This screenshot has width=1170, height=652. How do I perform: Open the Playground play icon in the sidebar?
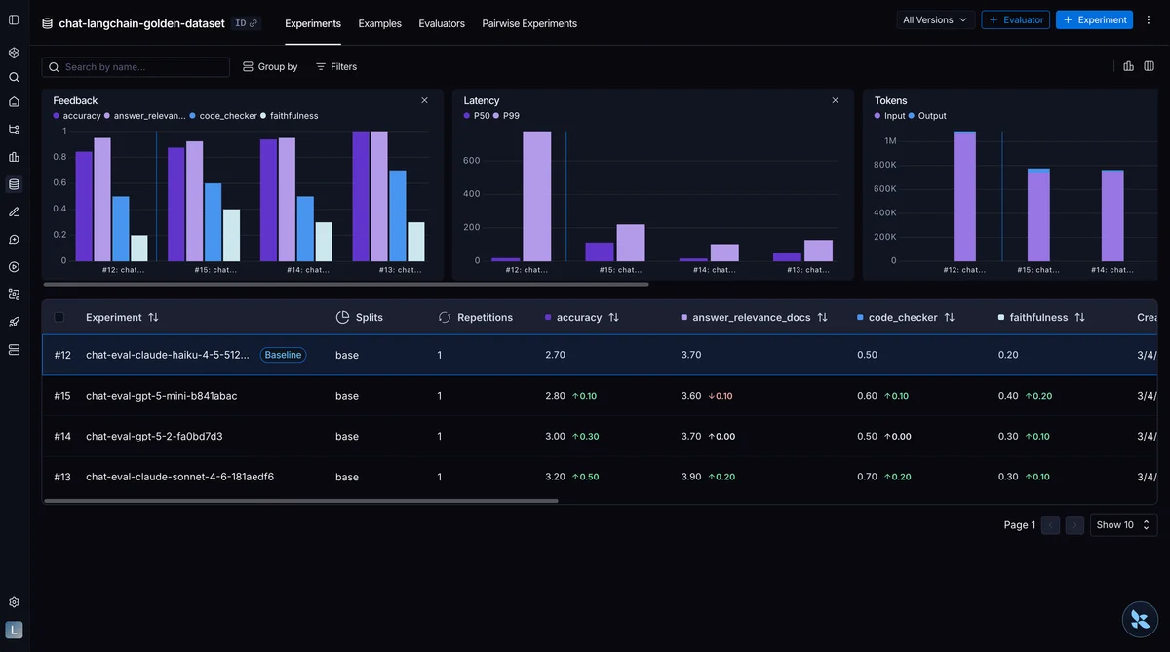pos(14,267)
